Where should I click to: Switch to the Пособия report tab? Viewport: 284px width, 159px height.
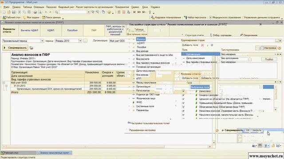click(72, 30)
